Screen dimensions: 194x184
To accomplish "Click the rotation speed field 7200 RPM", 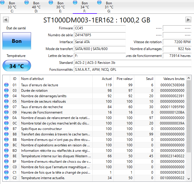I will point(177,42).
